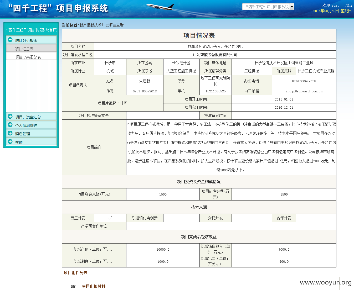The image size is (354, 290).
Task: Click company name 山河智能装备股份有限公司
Action: pos(215,55)
